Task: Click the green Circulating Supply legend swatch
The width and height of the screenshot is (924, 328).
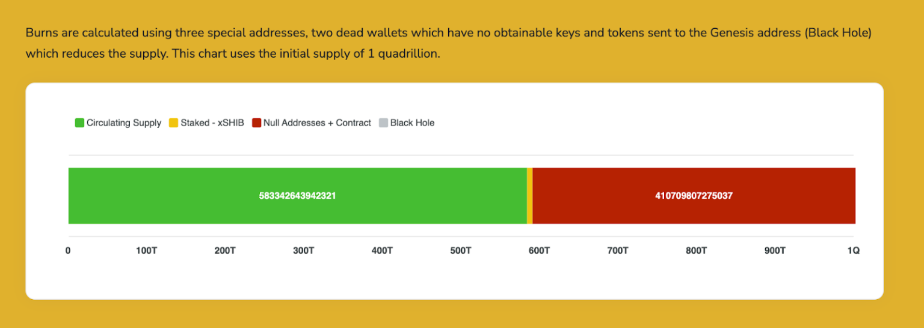Action: (x=79, y=123)
